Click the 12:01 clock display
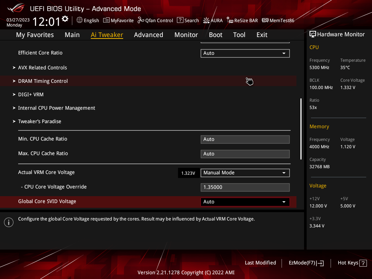This screenshot has width=372, height=279. (x=46, y=22)
